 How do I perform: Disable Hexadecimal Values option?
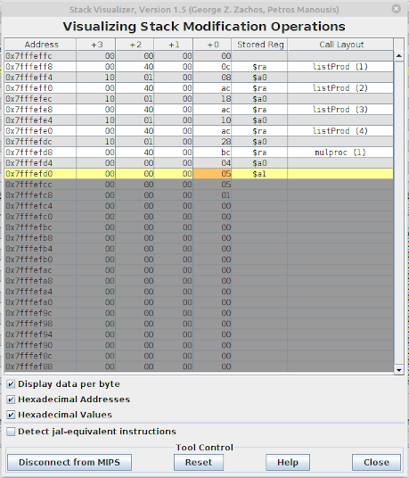tap(11, 415)
